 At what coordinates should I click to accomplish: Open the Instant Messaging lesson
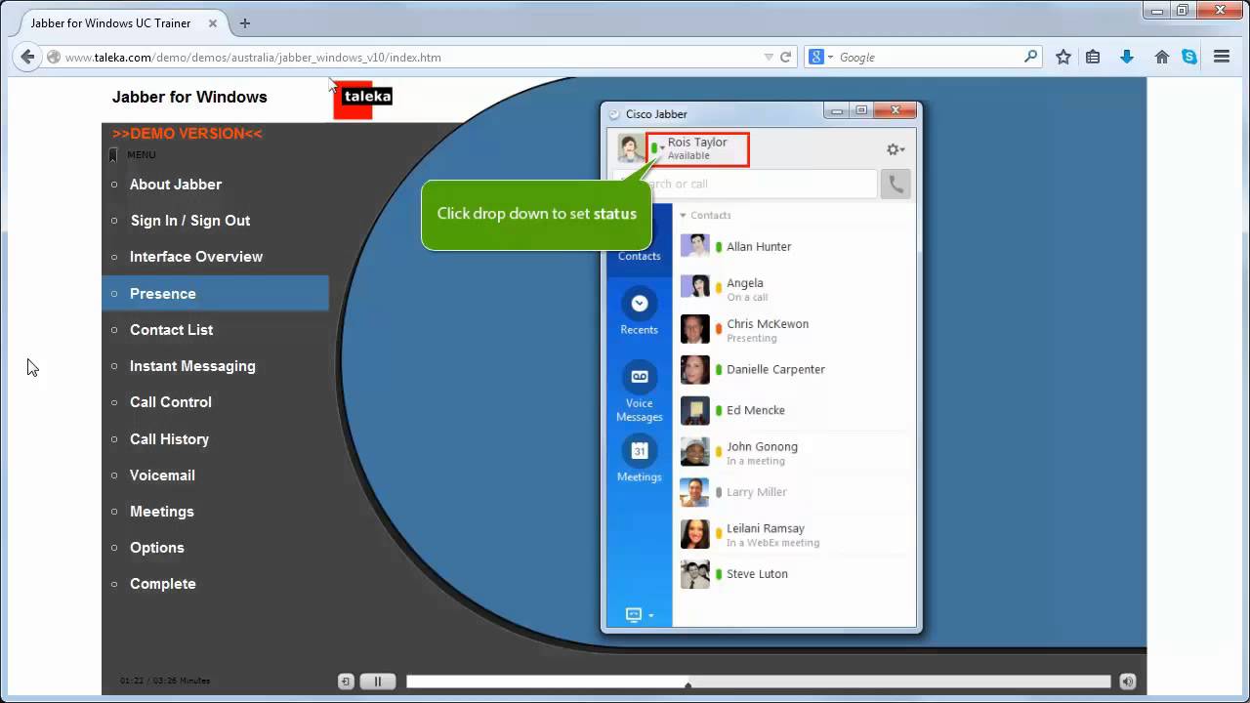coord(192,366)
